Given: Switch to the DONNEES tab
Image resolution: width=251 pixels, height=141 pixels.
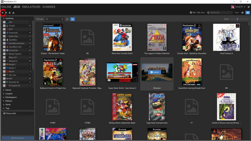Looking at the screenshot, I should tap(49, 7).
